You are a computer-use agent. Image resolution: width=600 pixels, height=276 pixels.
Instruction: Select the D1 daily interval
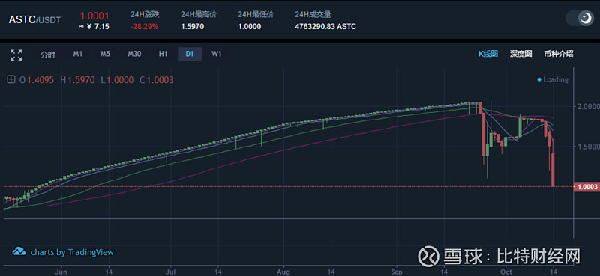click(x=190, y=54)
